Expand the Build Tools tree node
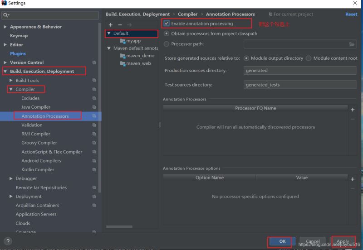 pos(11,81)
